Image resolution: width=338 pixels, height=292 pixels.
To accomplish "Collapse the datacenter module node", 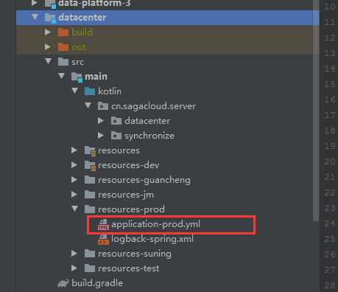I will 35,17.
